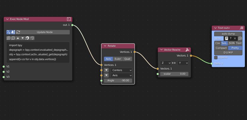The width and height of the screenshot is (247, 120).
Task: Open the Z axis dropdown in Vector Rewire
Action: 165,63
